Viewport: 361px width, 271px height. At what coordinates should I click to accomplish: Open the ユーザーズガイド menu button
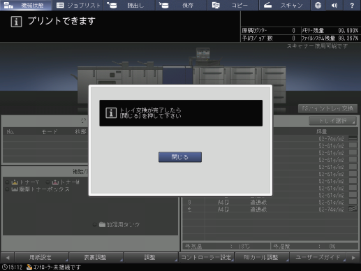point(318,257)
